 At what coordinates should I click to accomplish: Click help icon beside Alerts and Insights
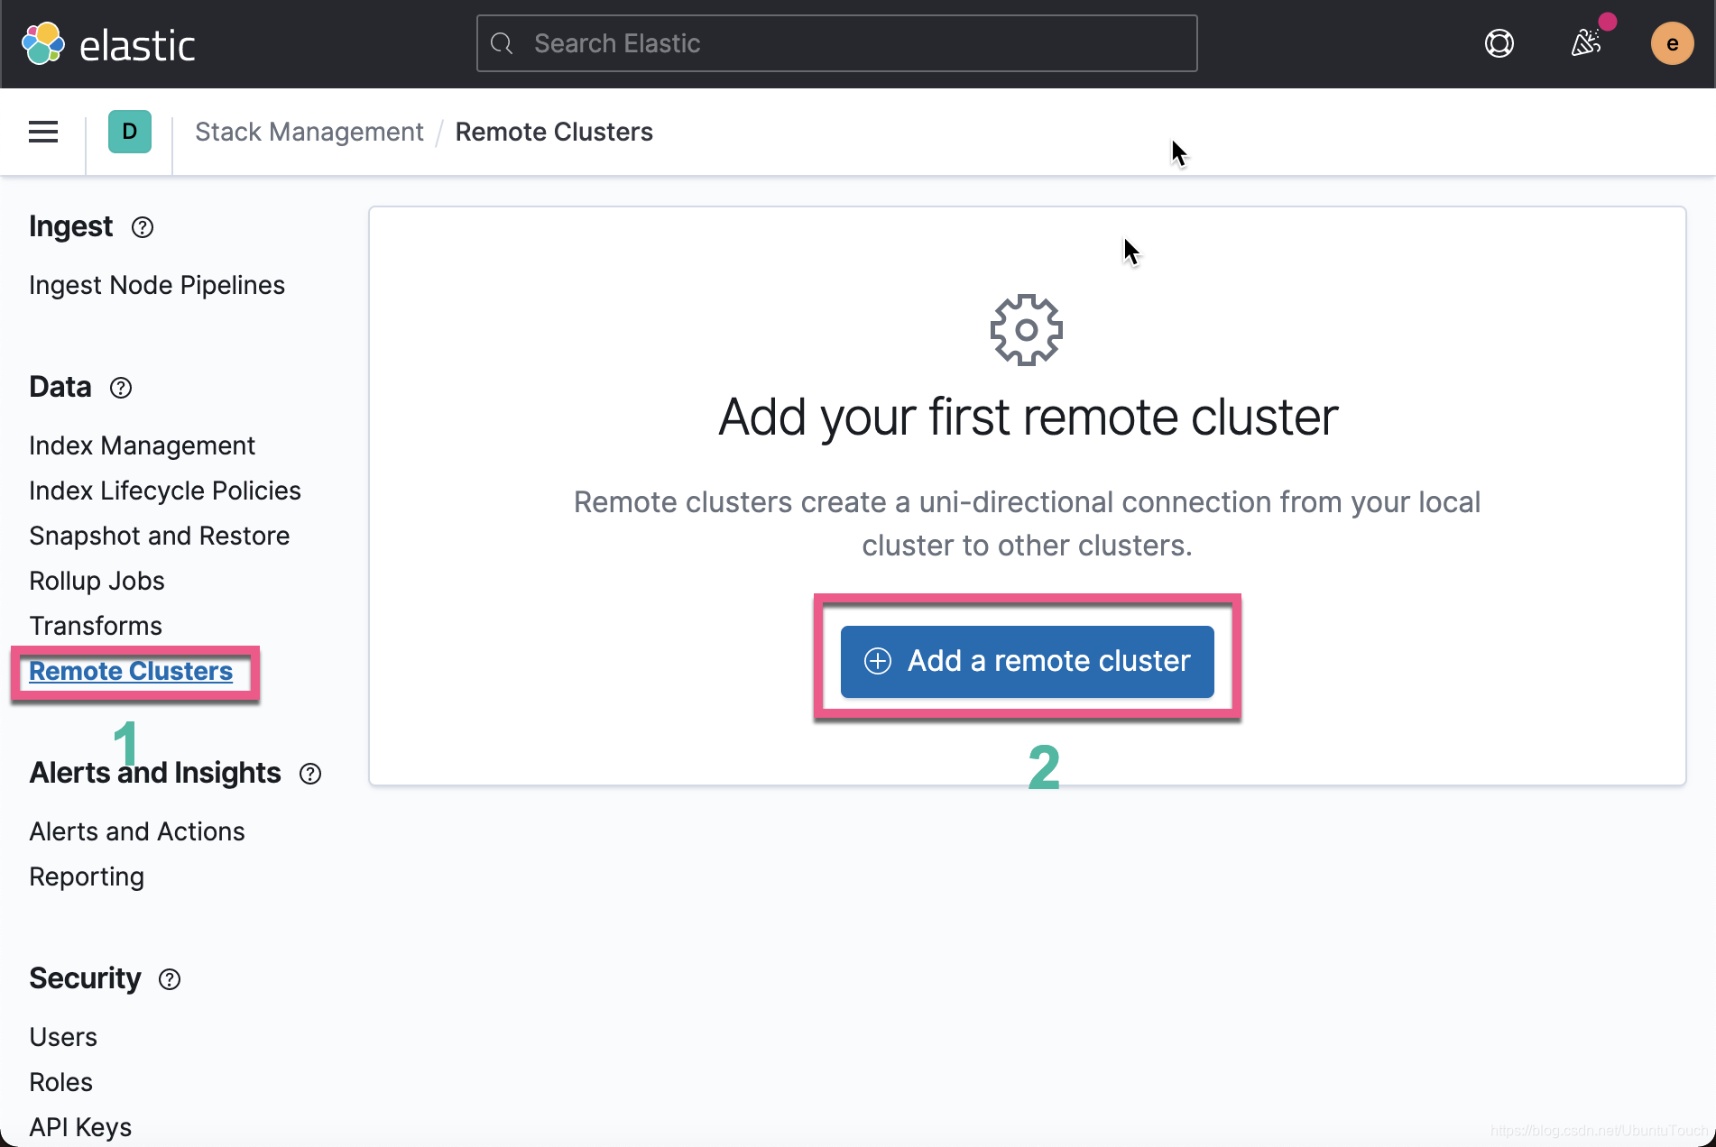tap(310, 774)
